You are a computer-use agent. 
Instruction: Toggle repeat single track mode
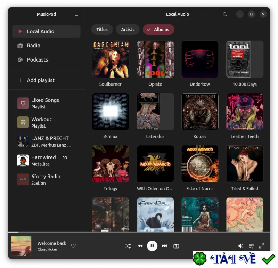(176, 246)
